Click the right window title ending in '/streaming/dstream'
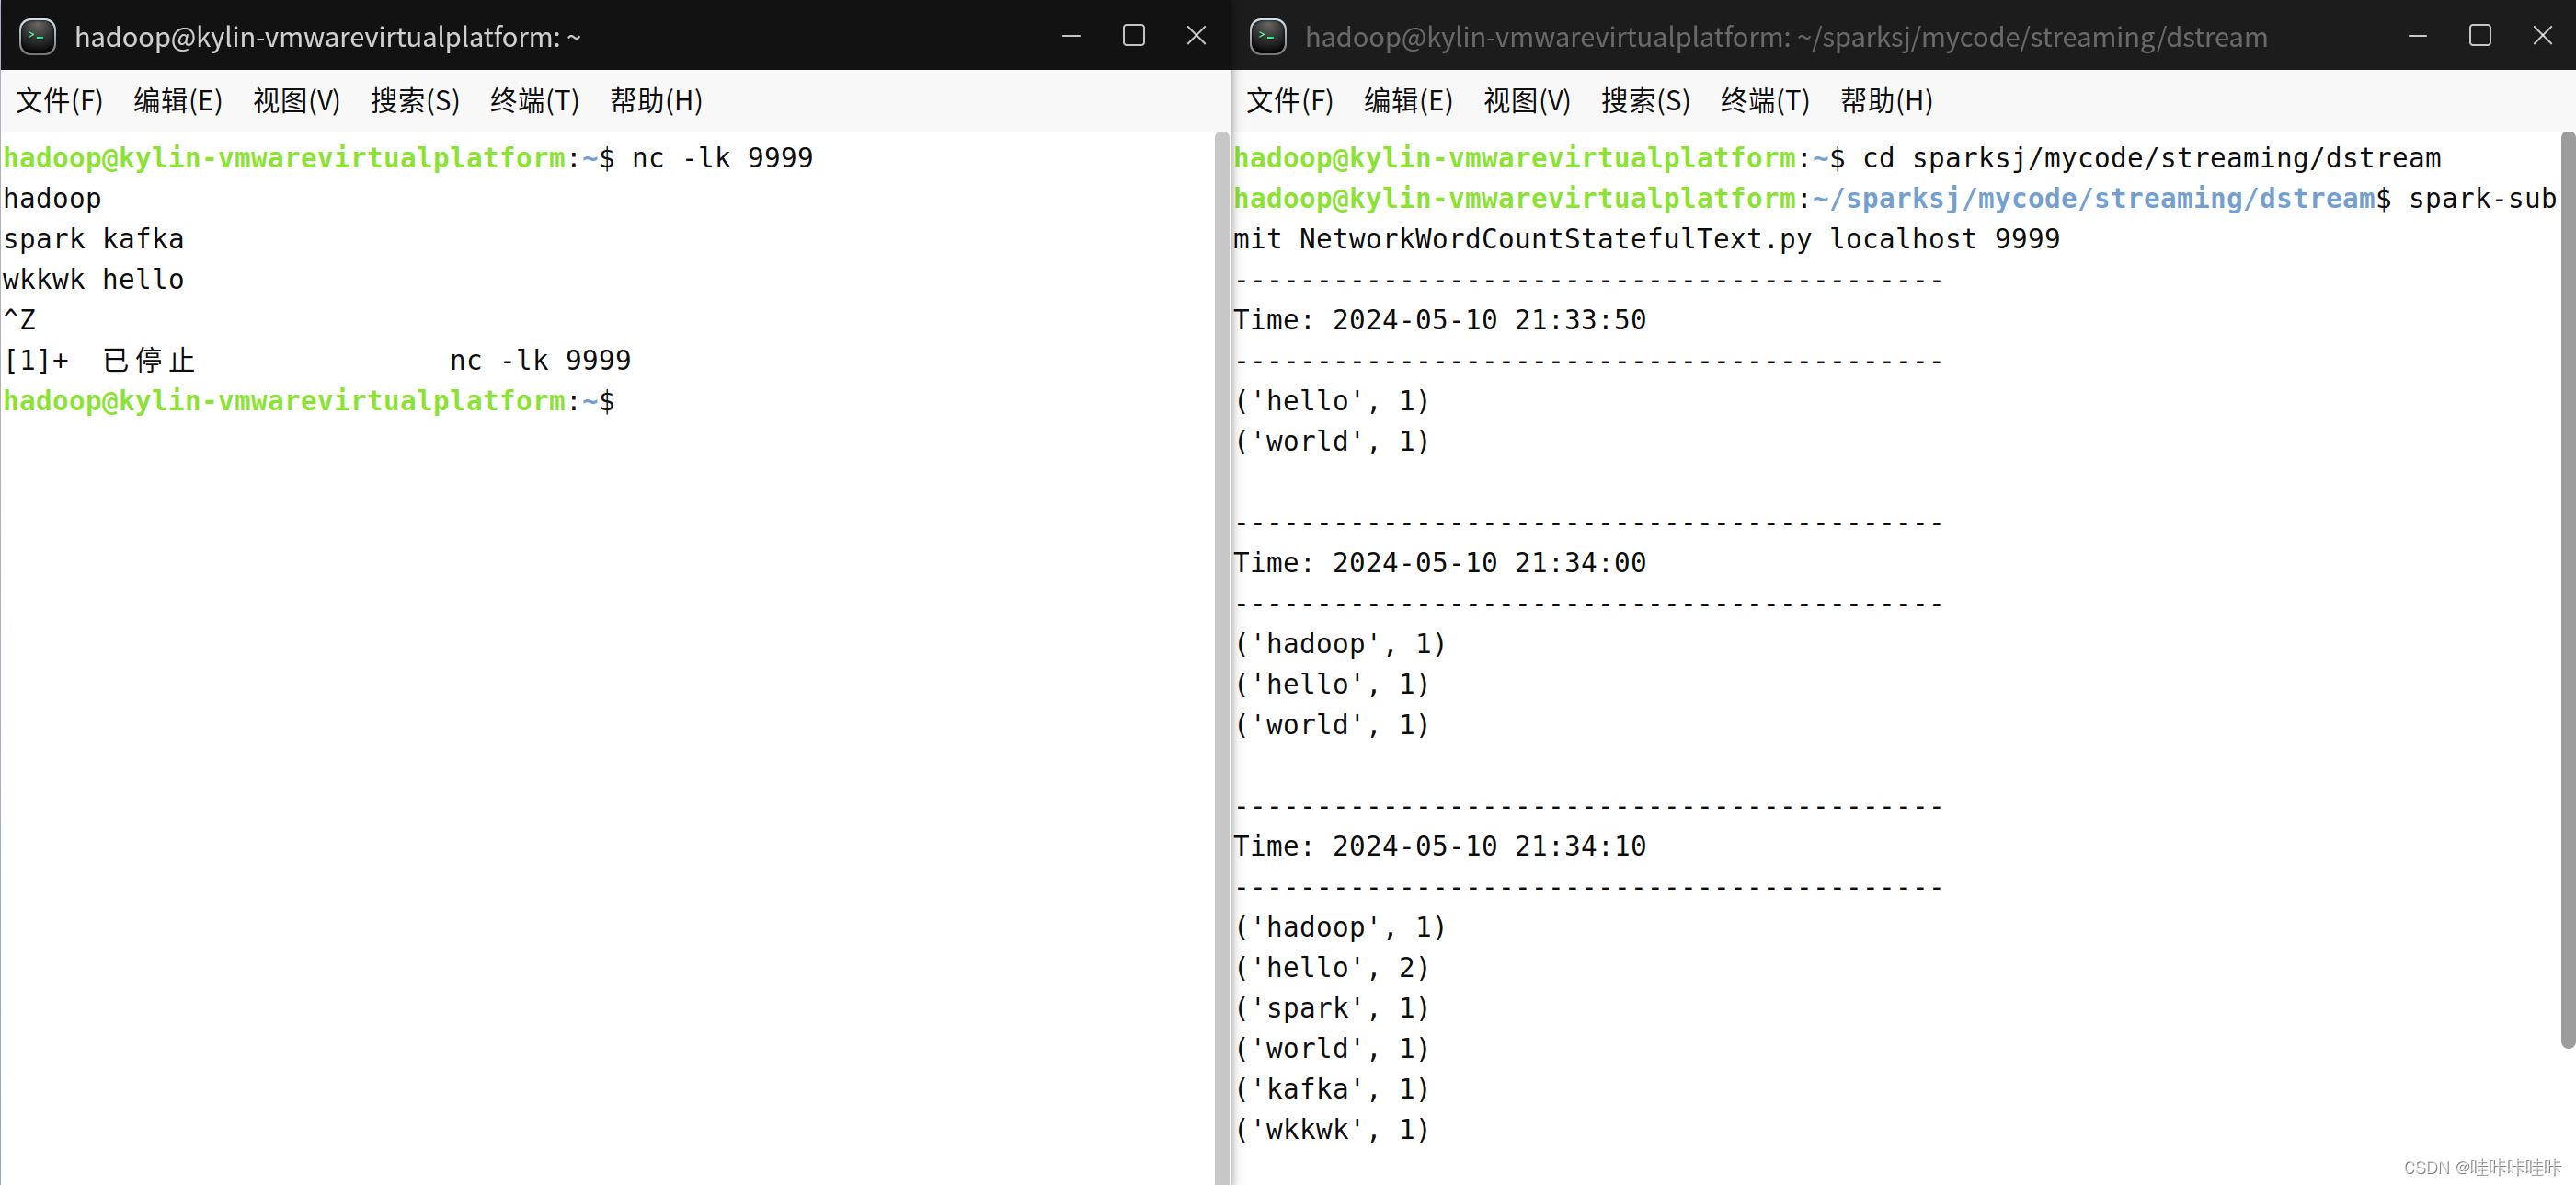The height and width of the screenshot is (1185, 2576). pyautogui.click(x=1786, y=37)
